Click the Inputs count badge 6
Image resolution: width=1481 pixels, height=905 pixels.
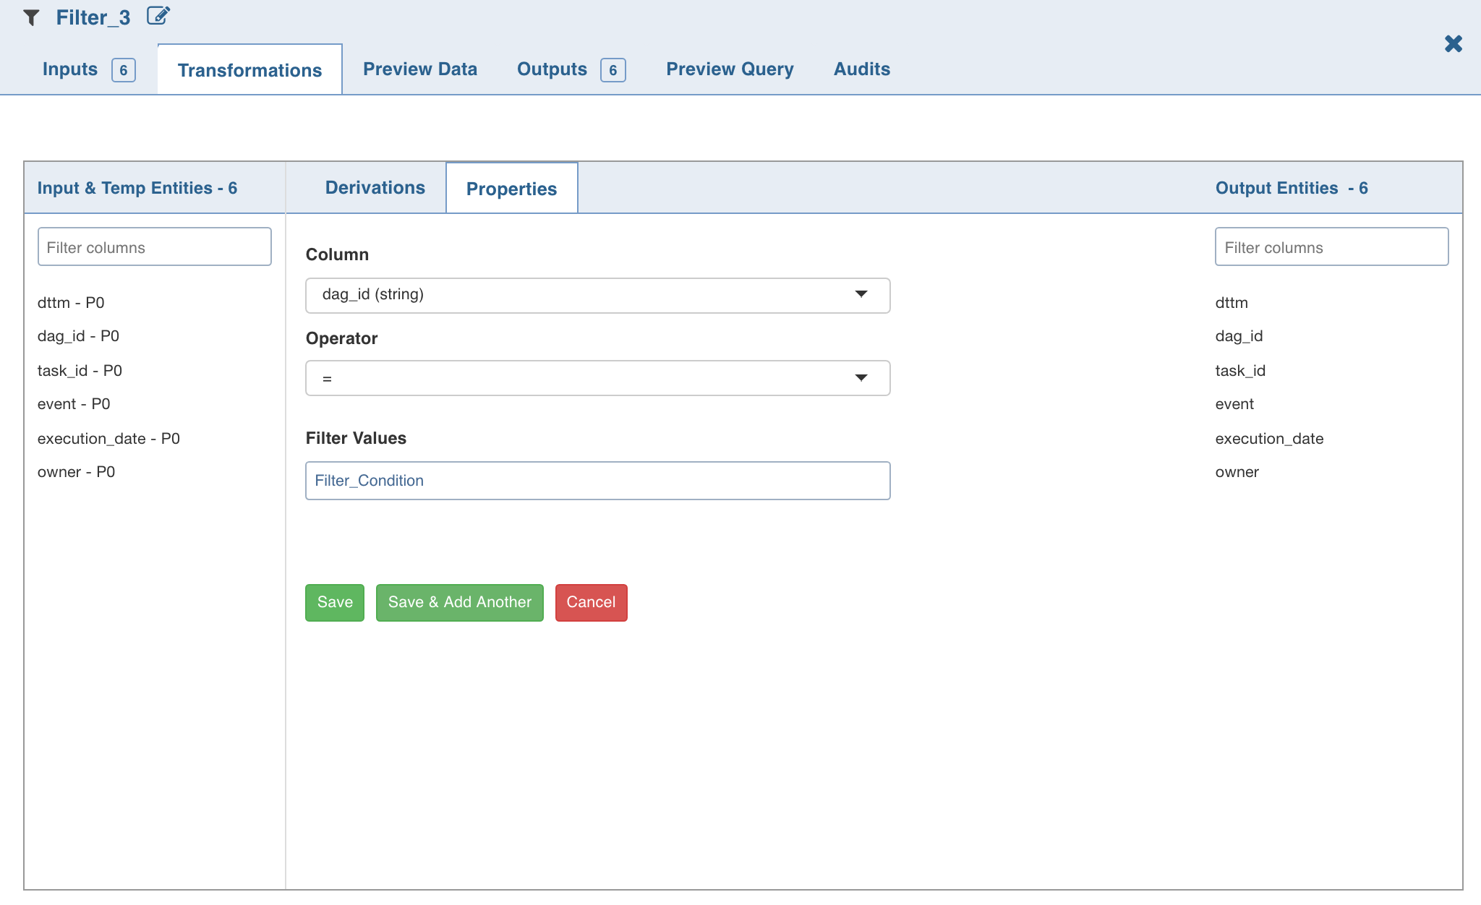[124, 70]
